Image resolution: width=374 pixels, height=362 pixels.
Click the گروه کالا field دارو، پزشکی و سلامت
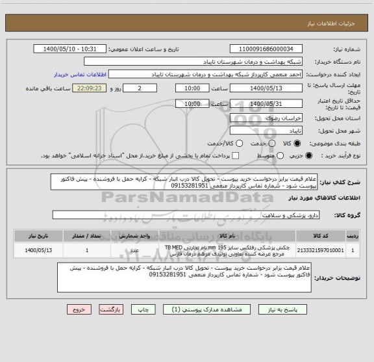(x=186, y=215)
